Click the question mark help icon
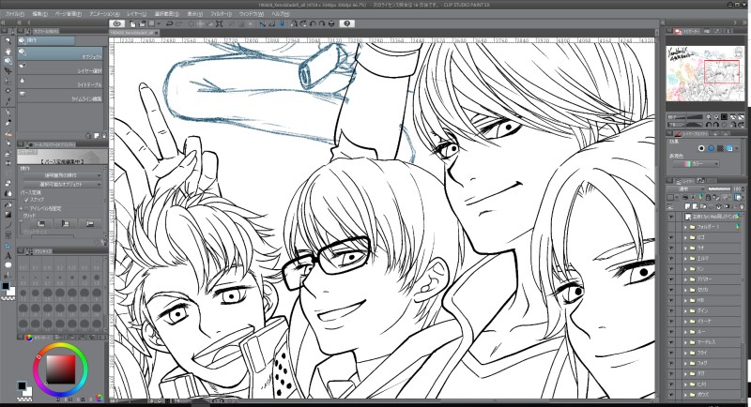Screen dimensions: 751x407 pos(347,23)
